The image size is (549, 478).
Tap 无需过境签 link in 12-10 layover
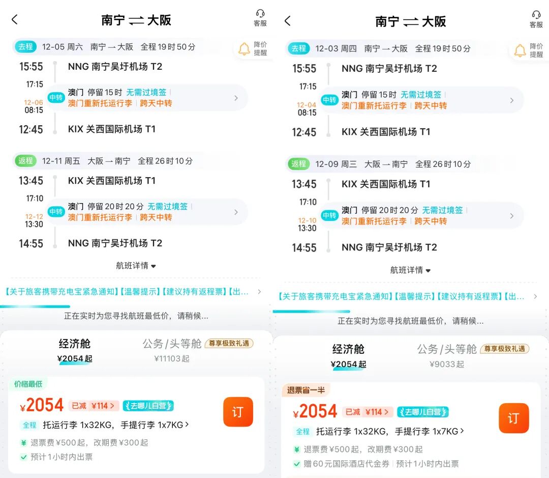(442, 210)
